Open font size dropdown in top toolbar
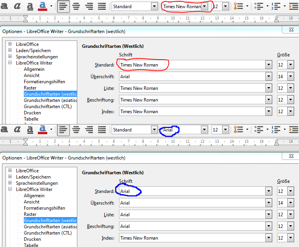Image resolution: width=299 pixels, height=247 pixels. pyautogui.click(x=225, y=7)
